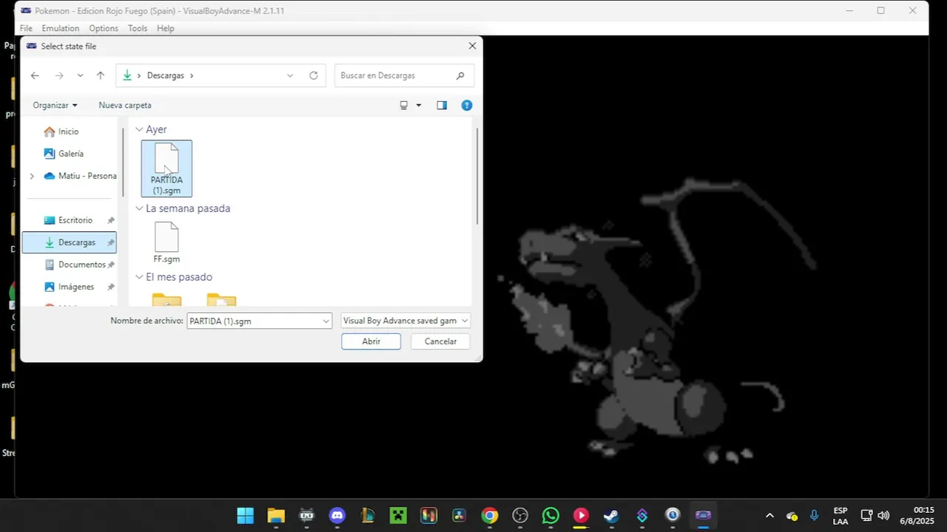Click the Forward arrow in the file dialog
This screenshot has height=532, width=947.
[59, 75]
